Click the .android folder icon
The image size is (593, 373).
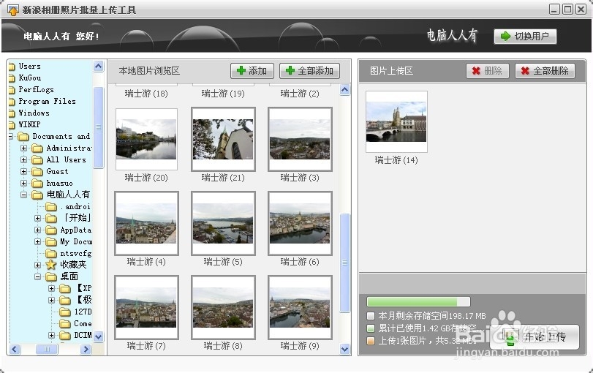click(x=50, y=206)
